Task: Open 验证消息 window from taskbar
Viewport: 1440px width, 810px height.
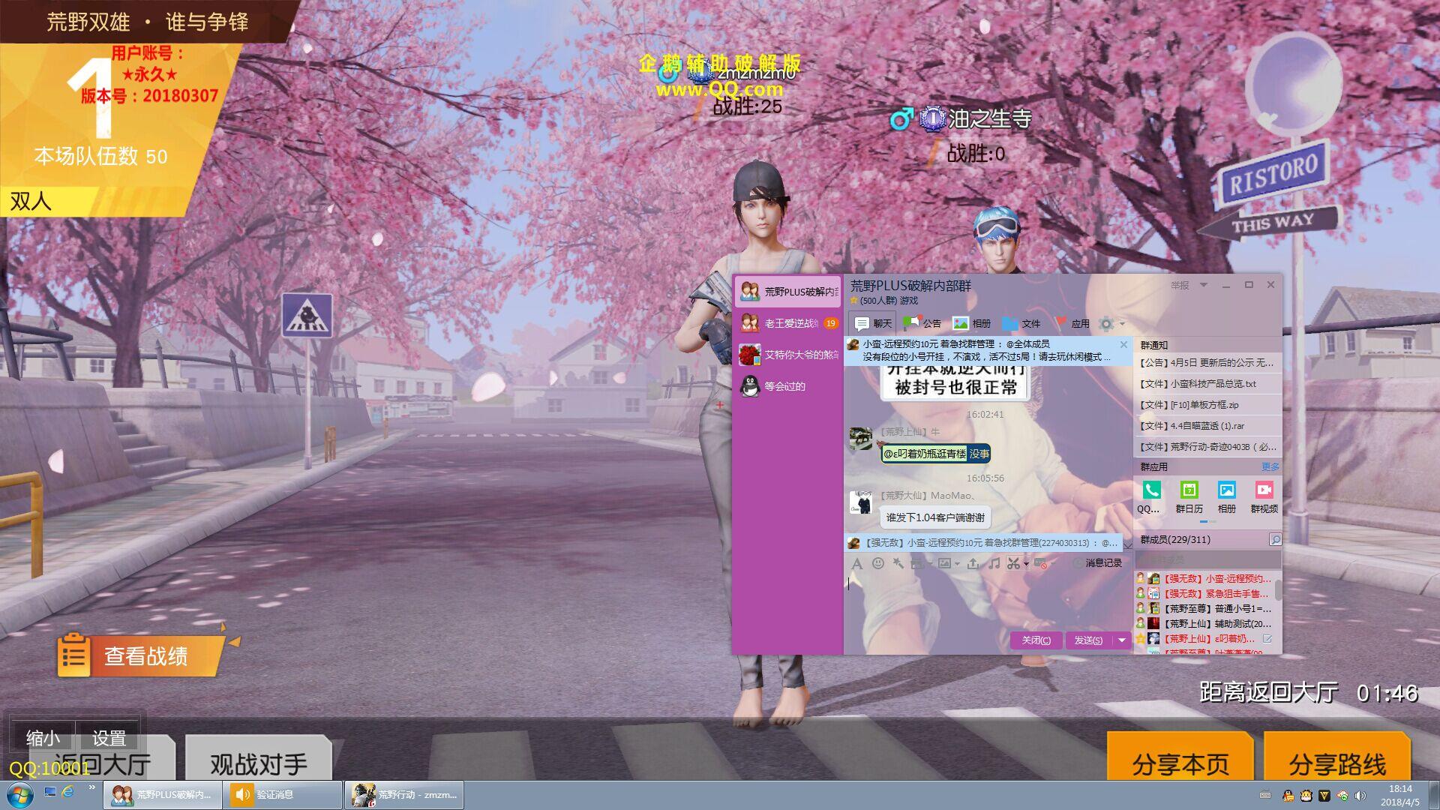Action: (x=283, y=795)
